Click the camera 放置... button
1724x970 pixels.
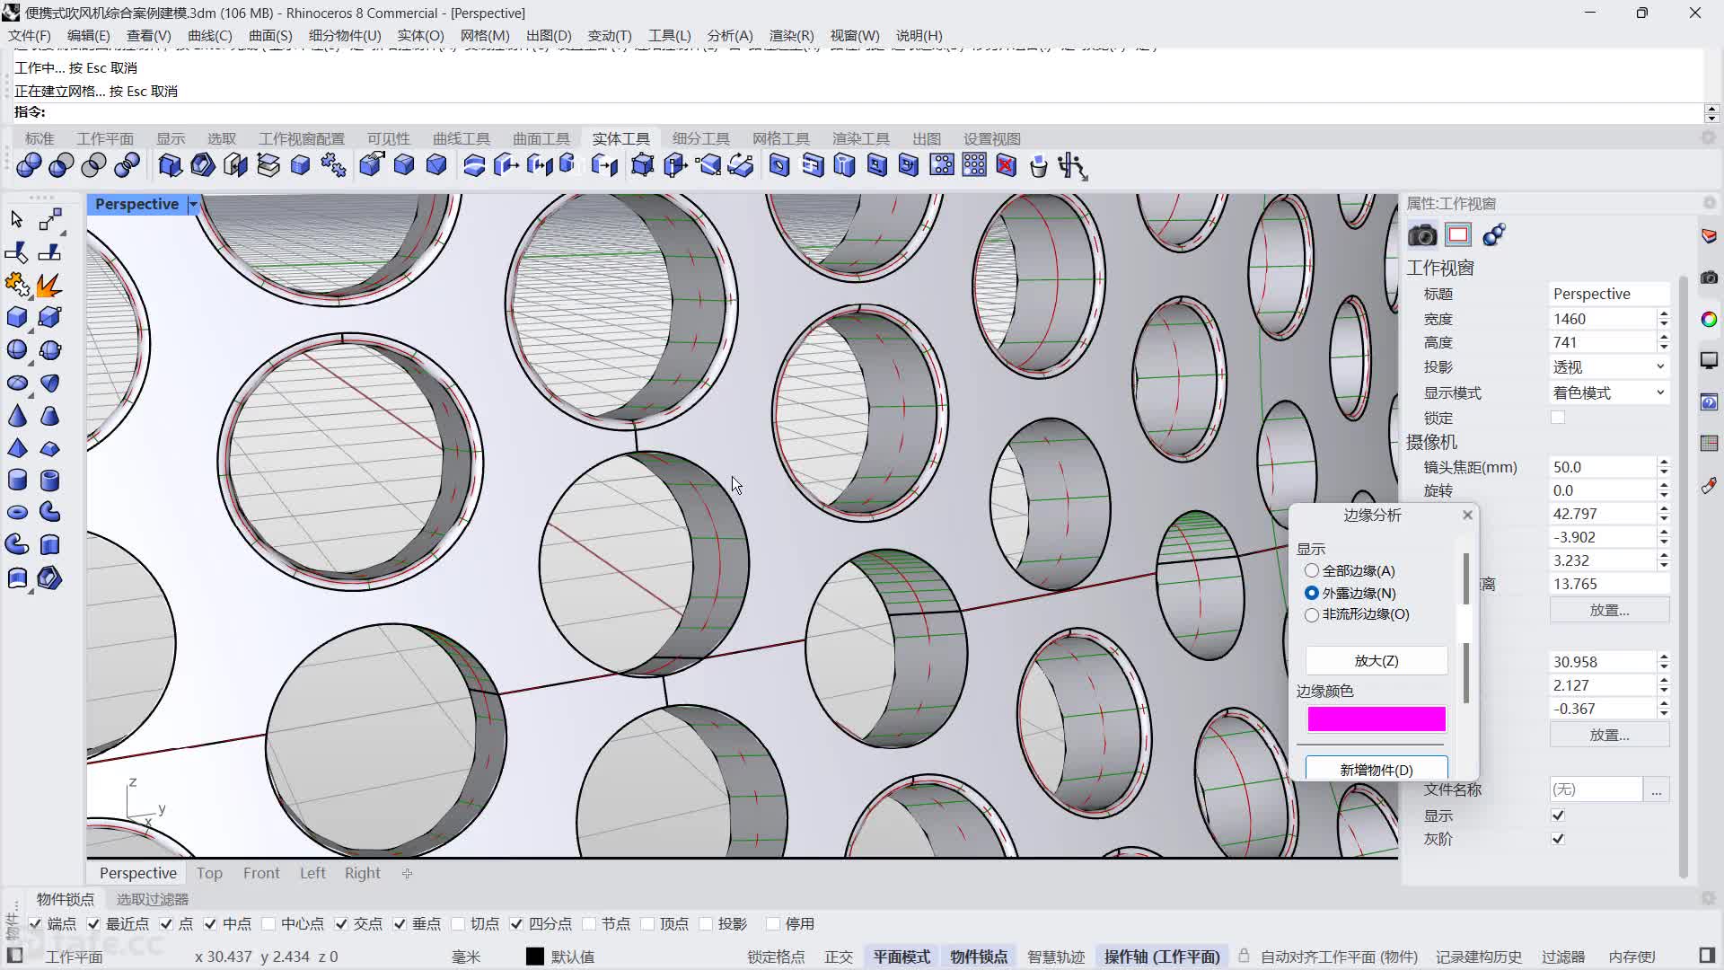pyautogui.click(x=1609, y=610)
